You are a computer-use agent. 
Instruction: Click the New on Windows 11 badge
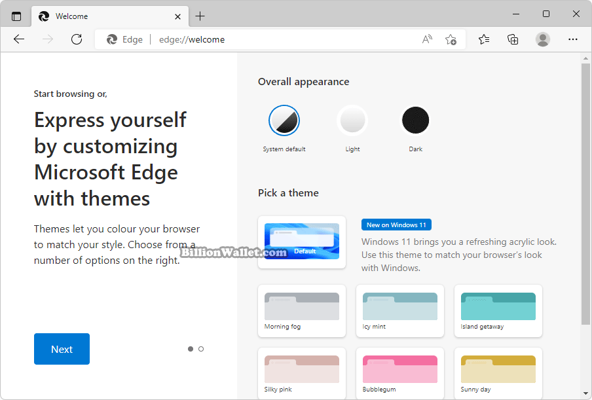pyautogui.click(x=396, y=225)
